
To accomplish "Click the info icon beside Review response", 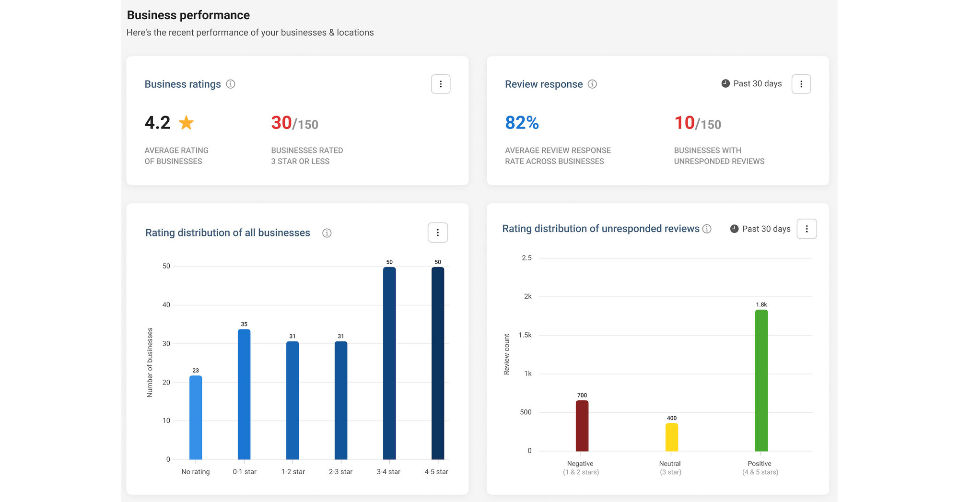I will coord(592,84).
